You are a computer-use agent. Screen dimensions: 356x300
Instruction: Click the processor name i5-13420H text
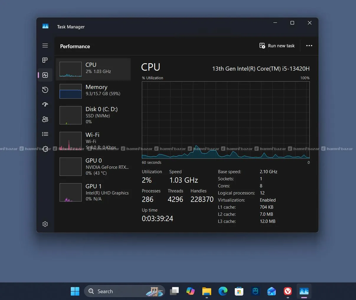tap(261, 69)
